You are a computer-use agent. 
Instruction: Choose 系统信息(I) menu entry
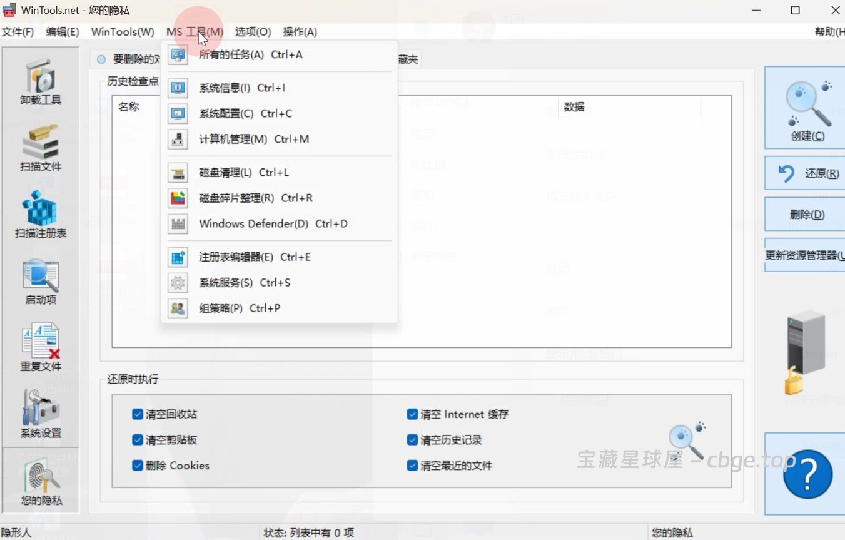pos(280,88)
